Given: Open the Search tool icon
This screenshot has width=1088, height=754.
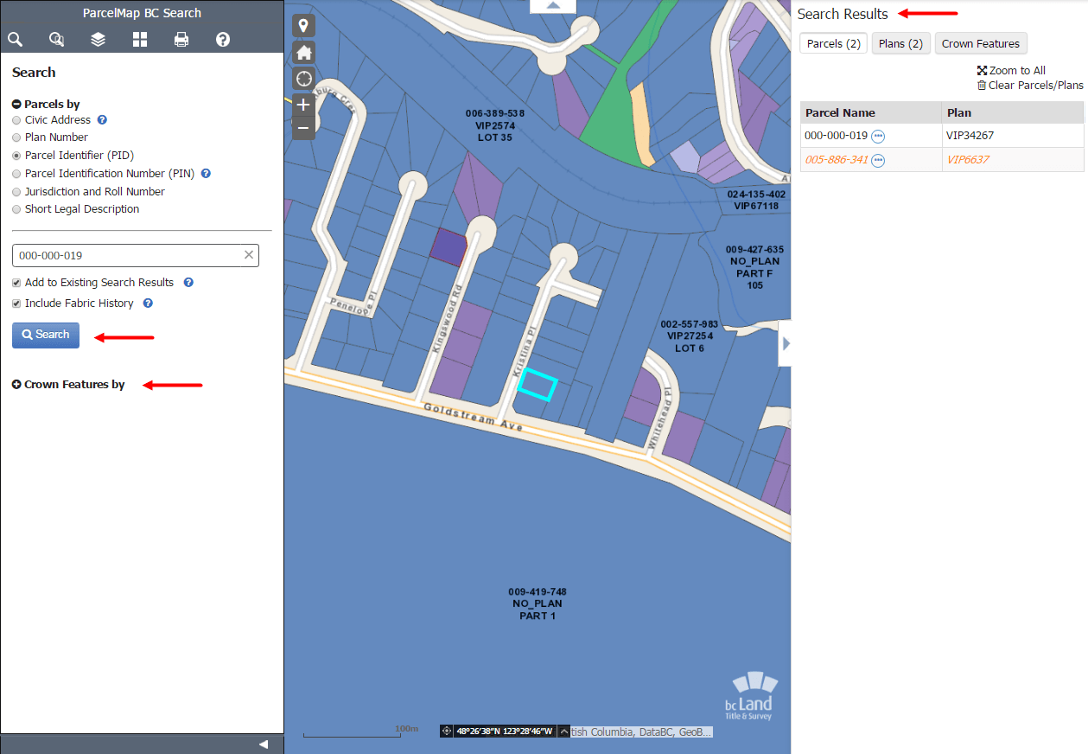Looking at the screenshot, I should click(15, 39).
